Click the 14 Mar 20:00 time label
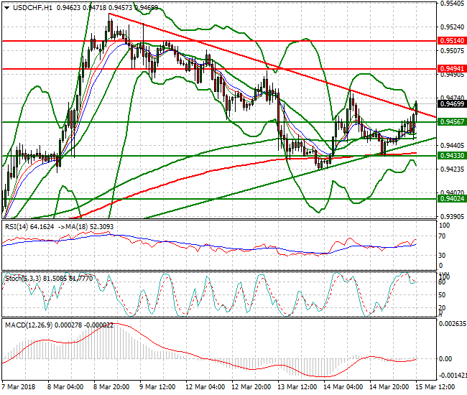The image size is (467, 395). point(389,387)
